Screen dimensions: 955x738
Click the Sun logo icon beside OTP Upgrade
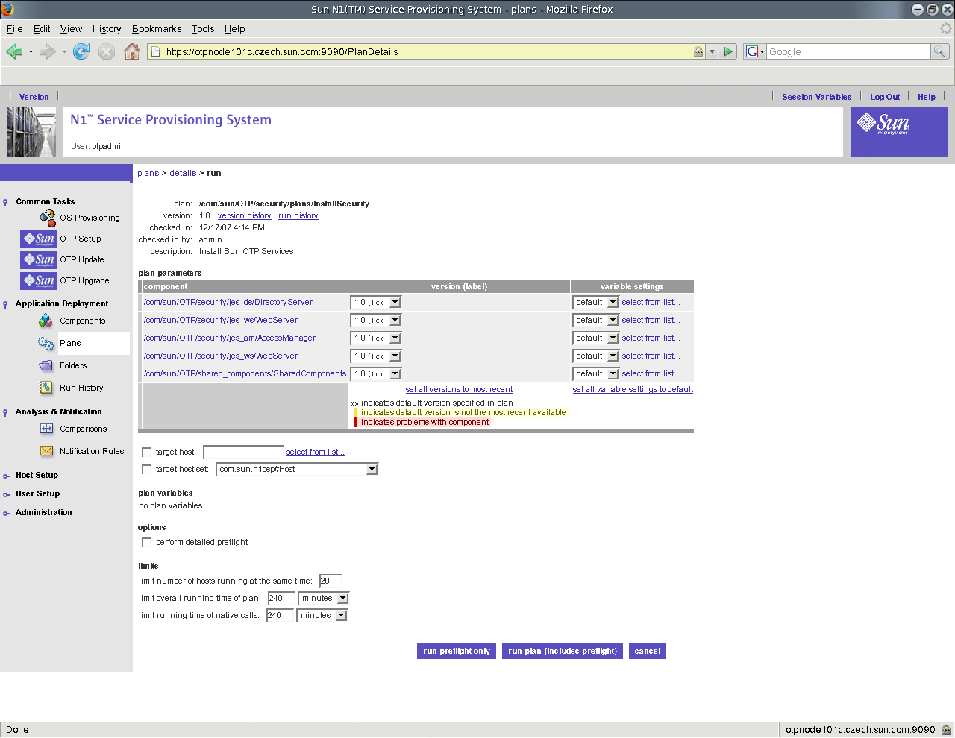[38, 280]
